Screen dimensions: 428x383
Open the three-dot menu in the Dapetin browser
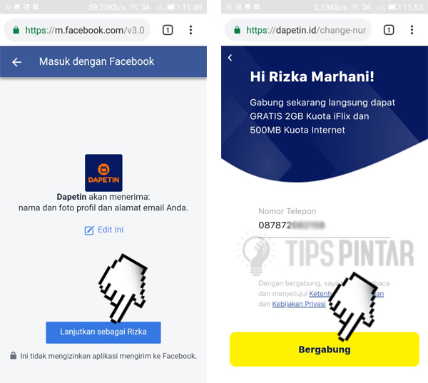coord(412,30)
